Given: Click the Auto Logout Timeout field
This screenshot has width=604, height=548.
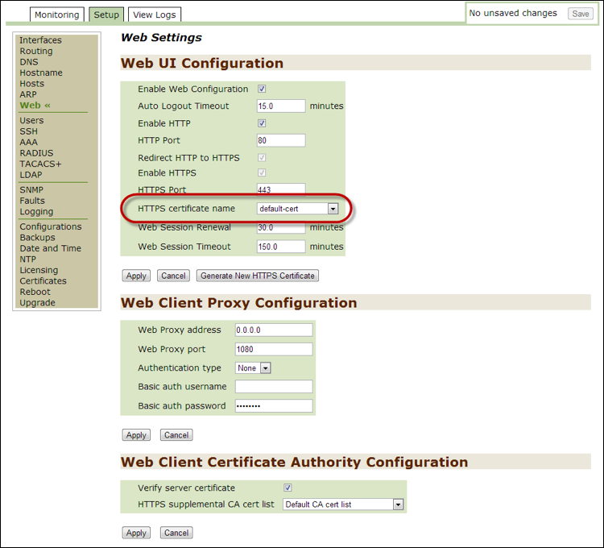Looking at the screenshot, I should click(281, 106).
